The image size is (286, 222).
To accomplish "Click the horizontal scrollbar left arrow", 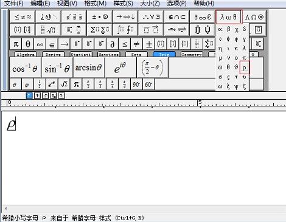I will click(x=5, y=208).
